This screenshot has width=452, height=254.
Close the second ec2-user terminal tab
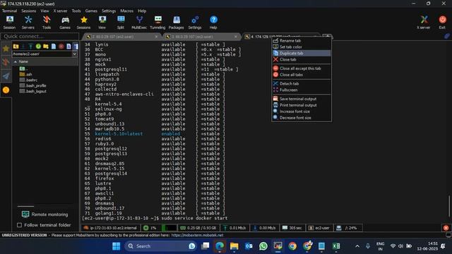(x=236, y=37)
